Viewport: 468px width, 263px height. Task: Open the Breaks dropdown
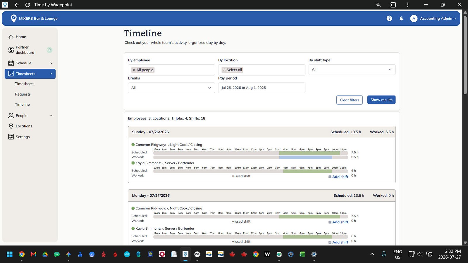point(171,88)
